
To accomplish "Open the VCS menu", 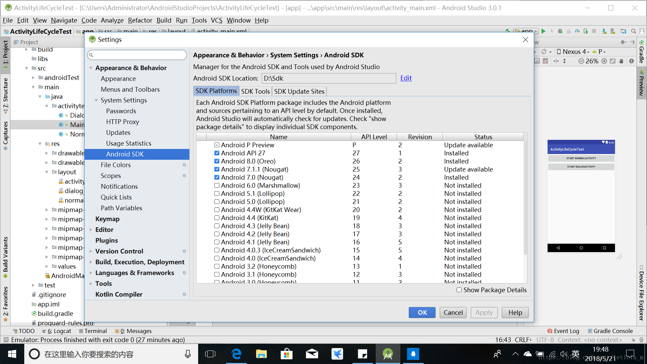I will 216,20.
